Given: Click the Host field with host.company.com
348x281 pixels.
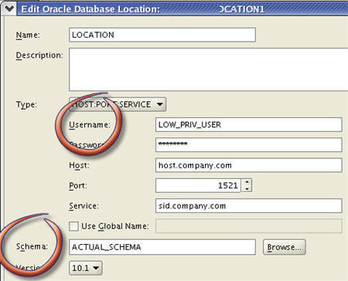Looking at the screenshot, I should (249, 165).
